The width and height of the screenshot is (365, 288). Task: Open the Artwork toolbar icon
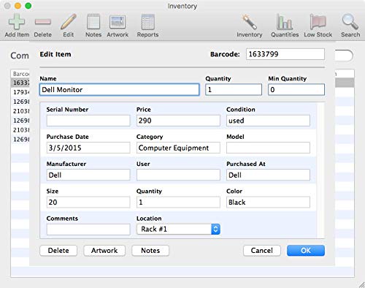pos(118,22)
